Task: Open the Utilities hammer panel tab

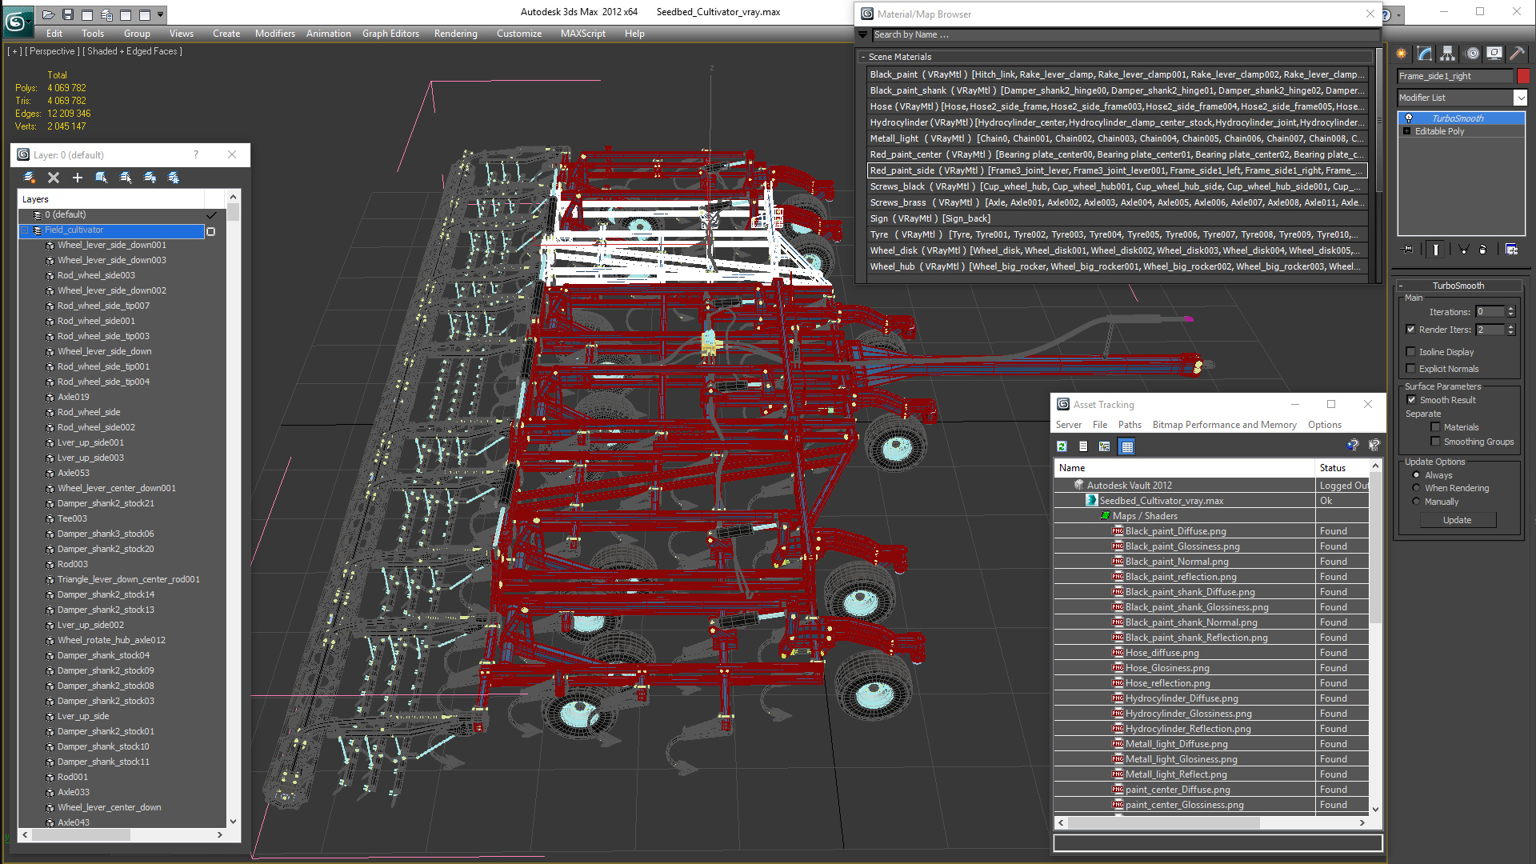Action: tap(1517, 54)
